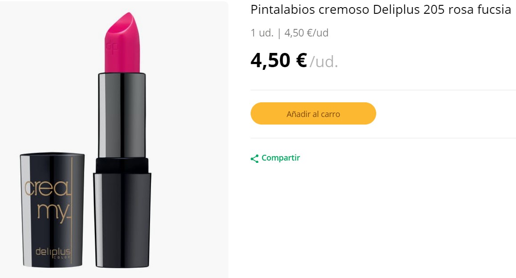Click the small "4,50 €/ud" unit price

[306, 33]
